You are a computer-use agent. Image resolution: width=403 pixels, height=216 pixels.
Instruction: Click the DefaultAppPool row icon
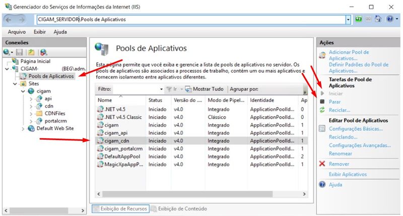(x=100, y=156)
